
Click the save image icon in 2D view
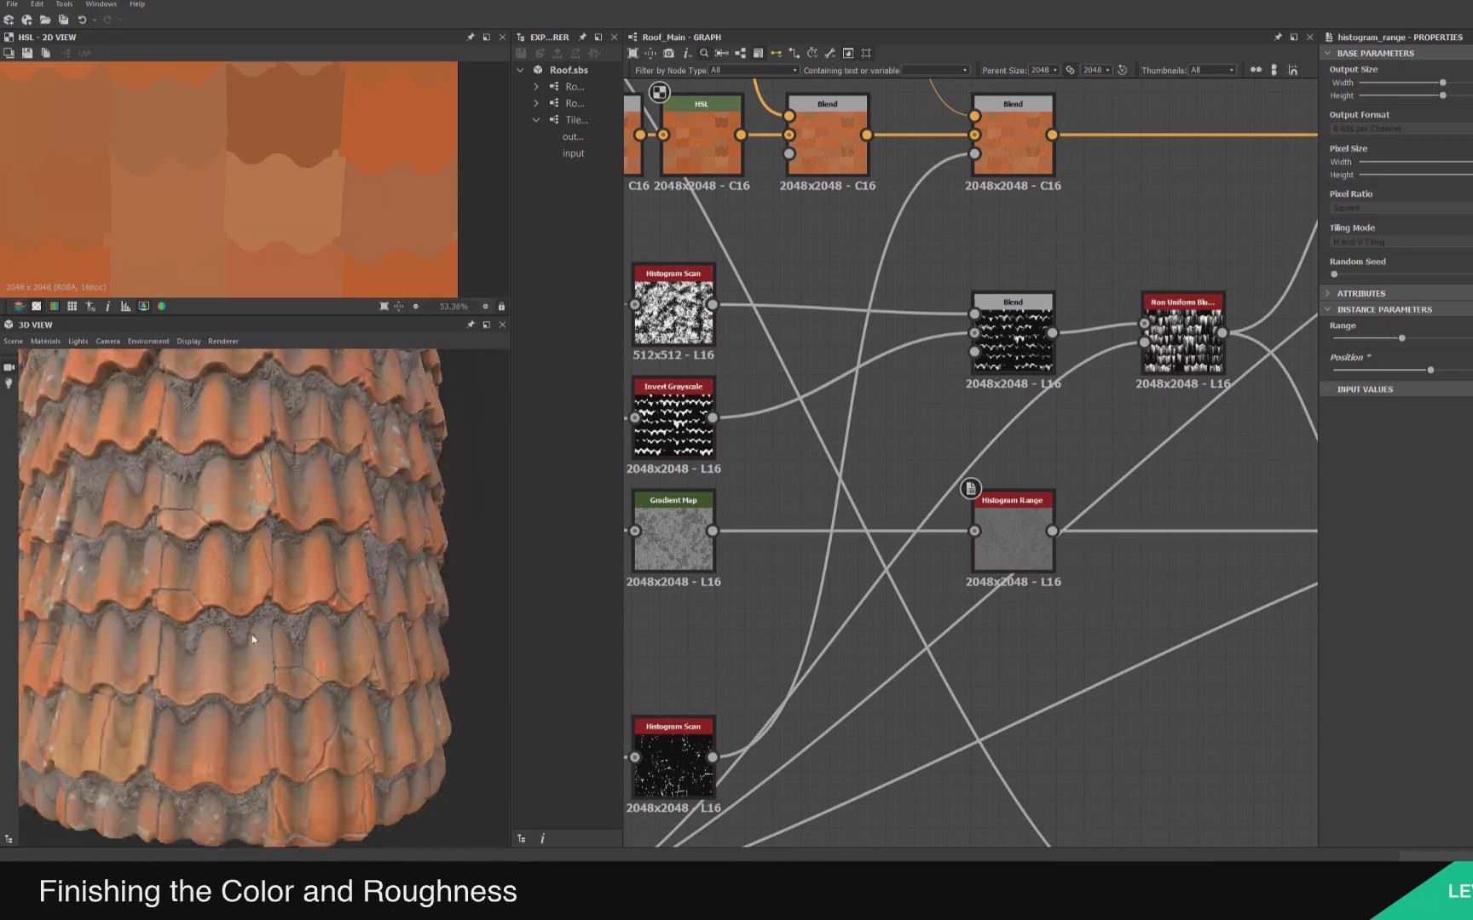pyautogui.click(x=27, y=53)
